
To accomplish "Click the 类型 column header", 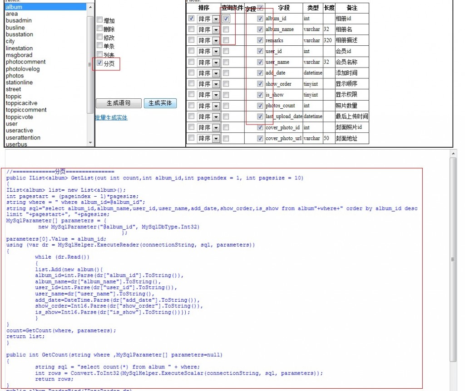I will 312,8.
